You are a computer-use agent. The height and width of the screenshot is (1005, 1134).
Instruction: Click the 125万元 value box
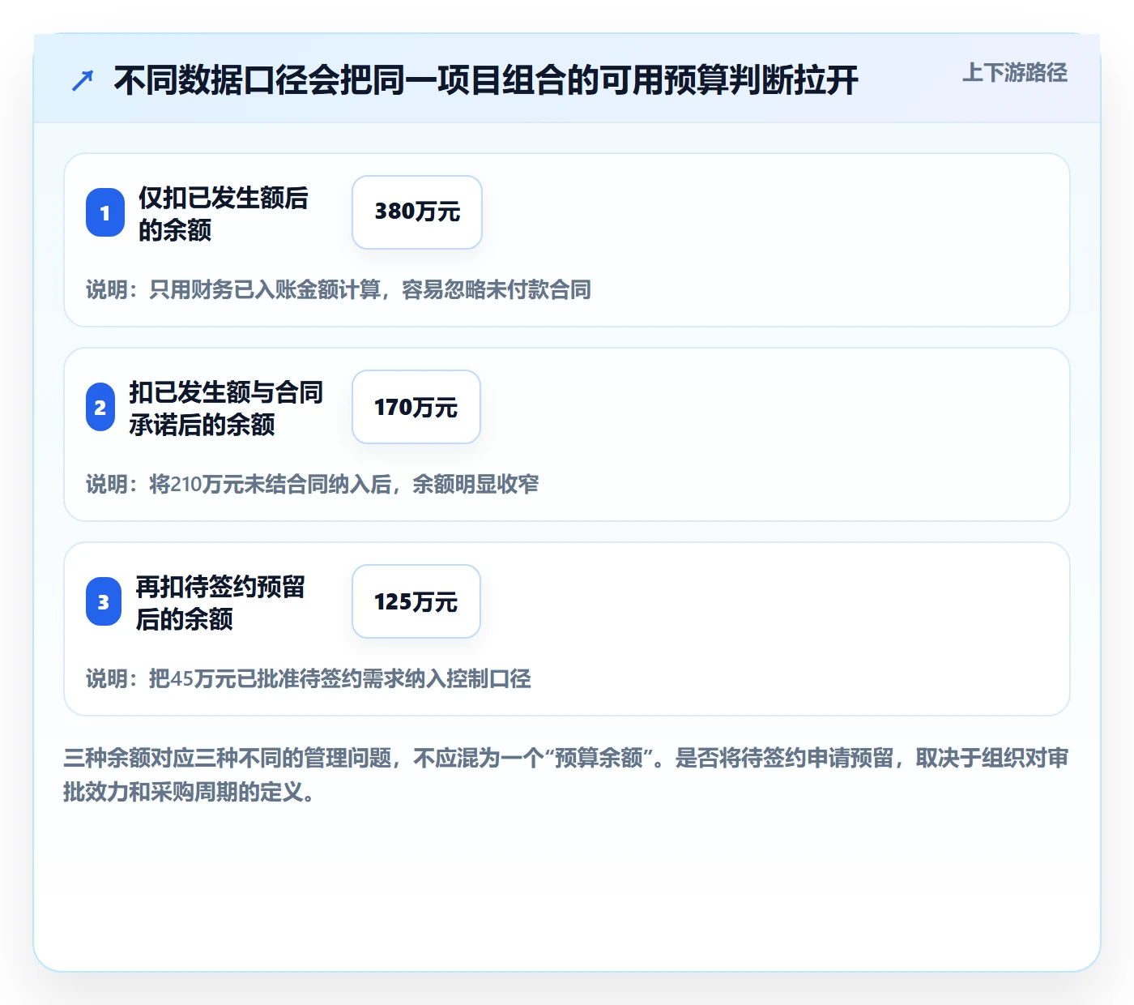[x=416, y=601]
